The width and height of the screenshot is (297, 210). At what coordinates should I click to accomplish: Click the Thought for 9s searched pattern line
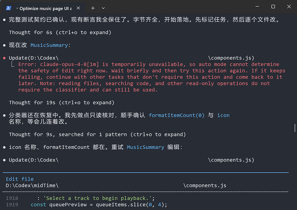point(97,134)
